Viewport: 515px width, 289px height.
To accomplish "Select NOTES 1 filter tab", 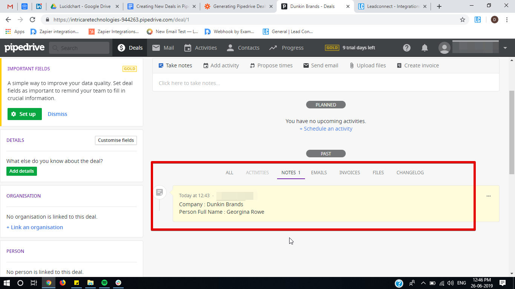I will pyautogui.click(x=291, y=173).
